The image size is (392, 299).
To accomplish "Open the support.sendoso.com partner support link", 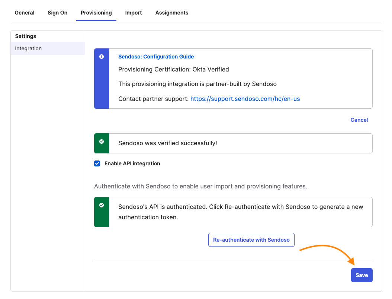I will pyautogui.click(x=245, y=99).
